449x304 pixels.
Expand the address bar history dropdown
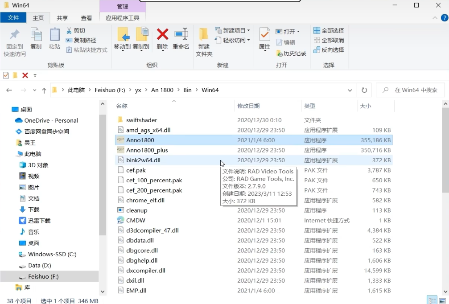350,90
